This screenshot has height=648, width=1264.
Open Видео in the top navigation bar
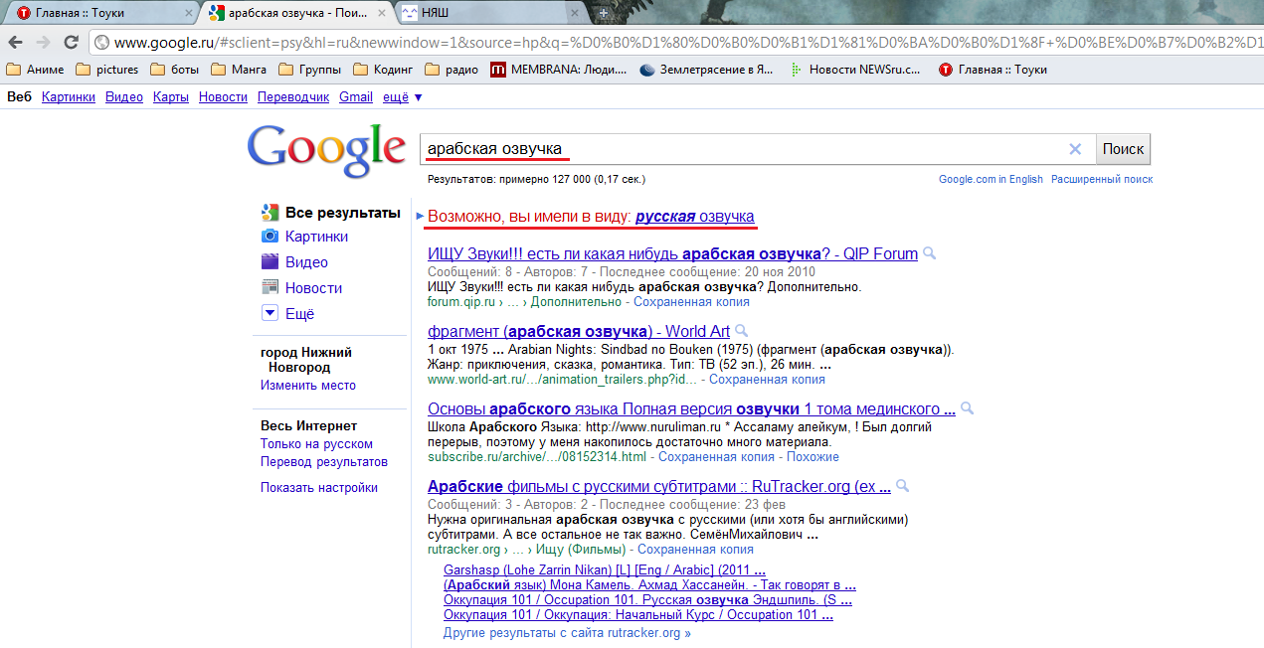pyautogui.click(x=124, y=96)
